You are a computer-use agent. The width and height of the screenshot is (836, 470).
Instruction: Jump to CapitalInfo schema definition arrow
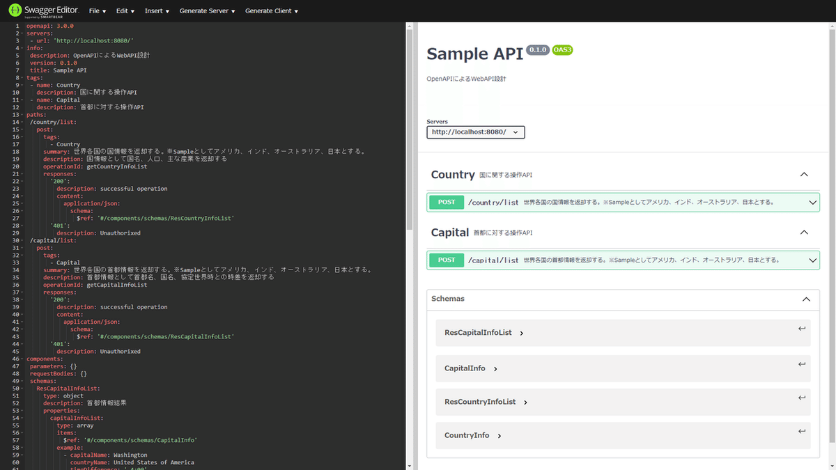click(x=802, y=364)
